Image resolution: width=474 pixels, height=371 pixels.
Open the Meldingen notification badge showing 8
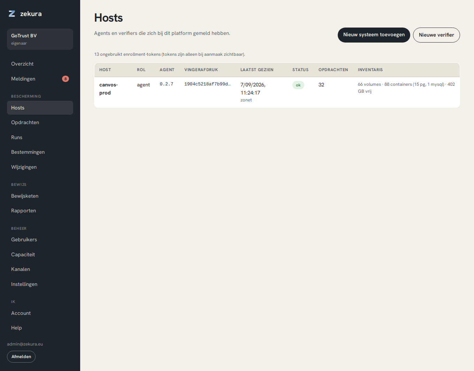pyautogui.click(x=66, y=79)
